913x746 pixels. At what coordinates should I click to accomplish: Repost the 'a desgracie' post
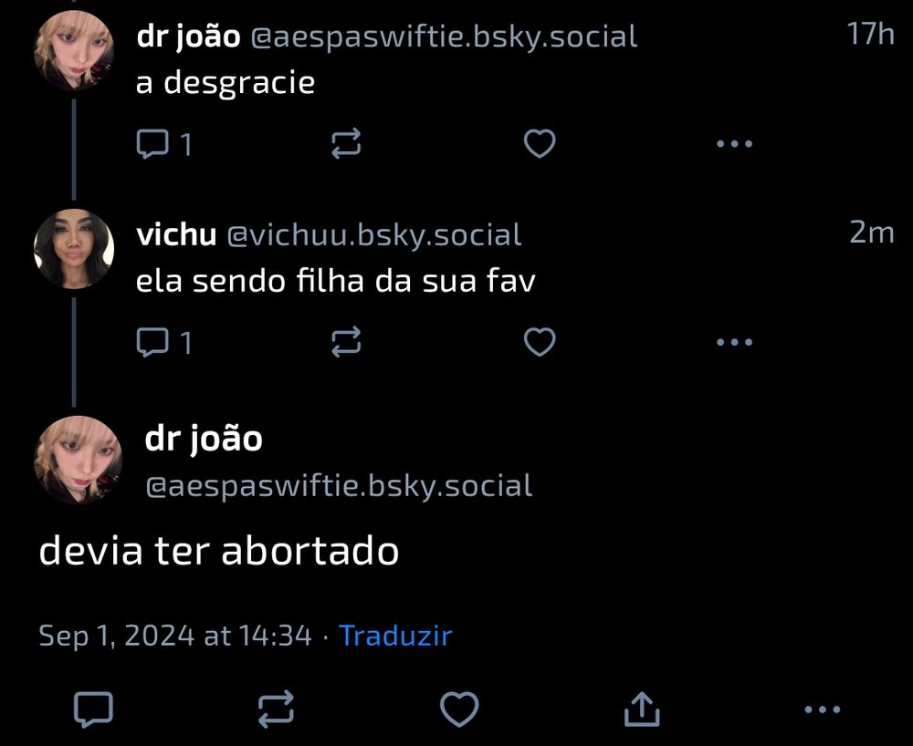[346, 143]
